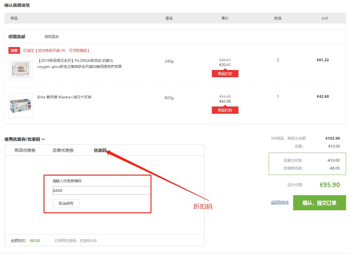This screenshot has height=254, width=350.
Task: Open the FILORGA oxygen-glow product title
Action: coord(79,63)
